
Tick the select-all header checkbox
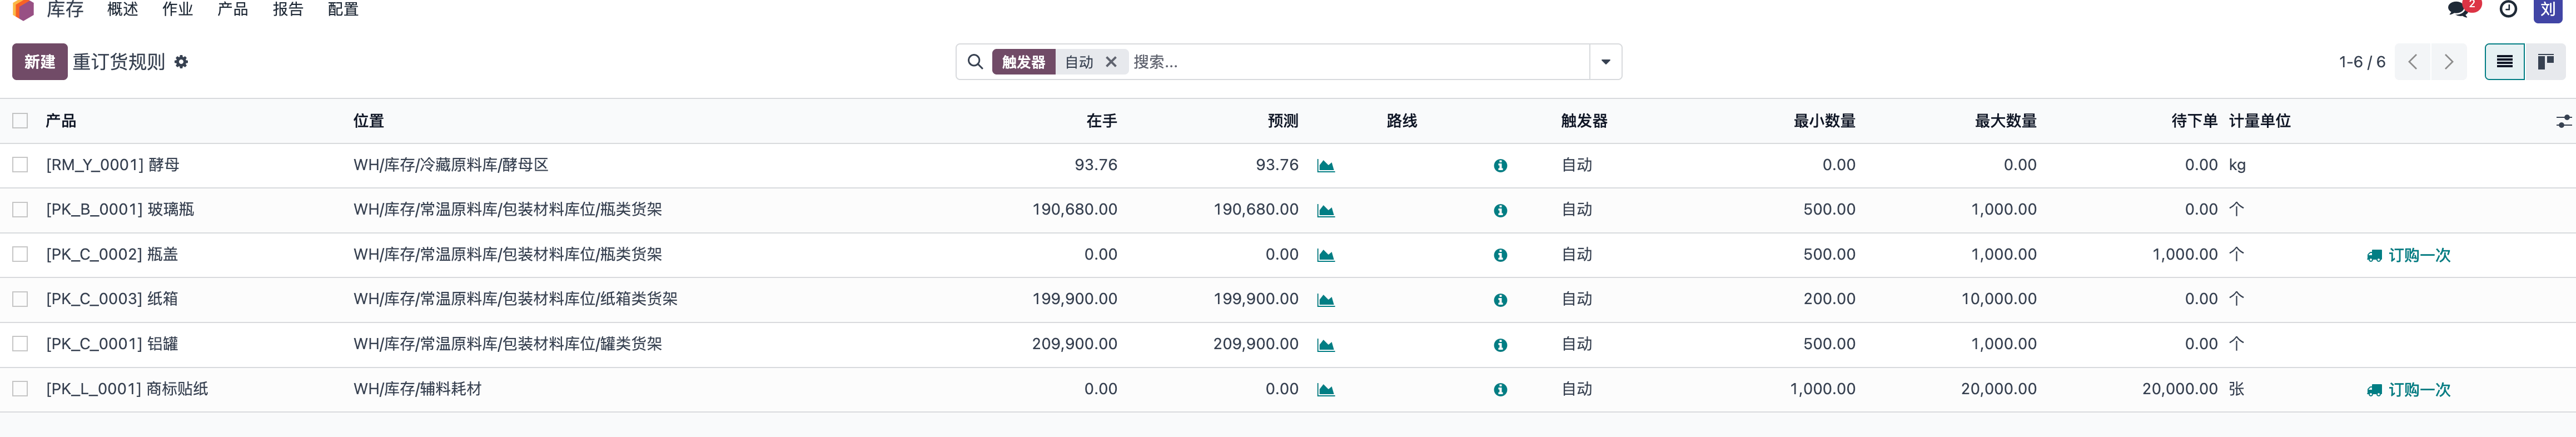tap(20, 121)
